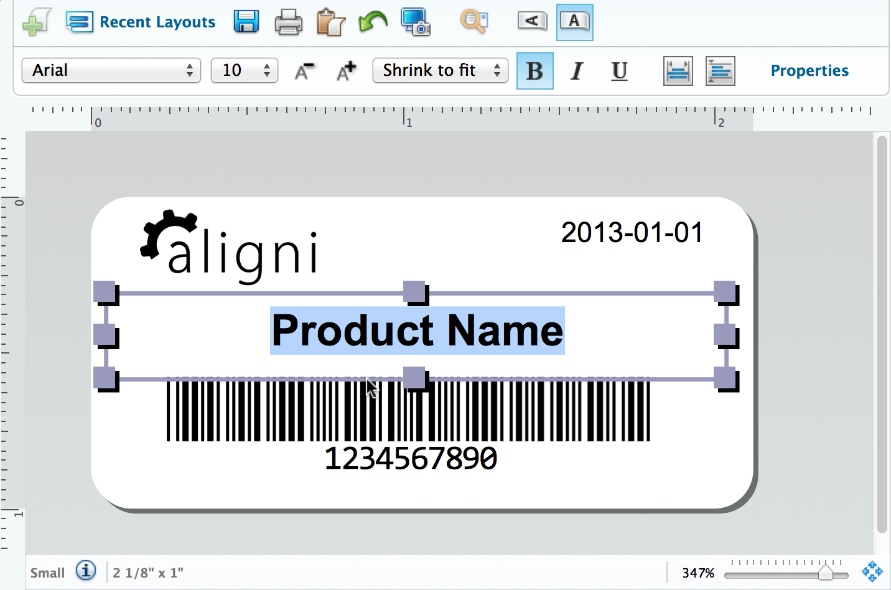
Task: Open the magnifier zoom tool
Action: 473,21
